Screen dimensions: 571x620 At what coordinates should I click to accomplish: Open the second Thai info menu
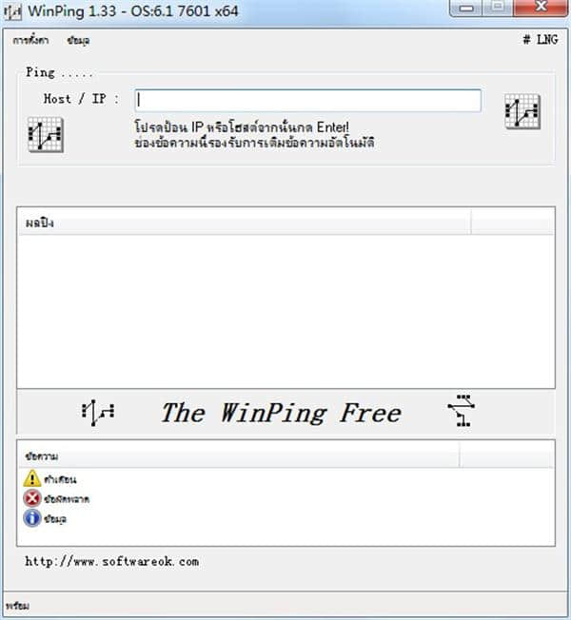tap(78, 40)
